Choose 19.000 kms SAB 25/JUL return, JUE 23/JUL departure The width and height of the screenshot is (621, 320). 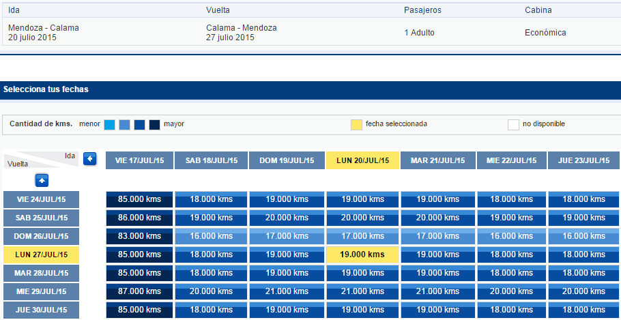584,218
